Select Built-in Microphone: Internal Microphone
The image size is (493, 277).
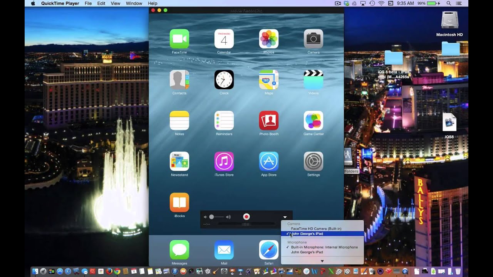point(322,247)
